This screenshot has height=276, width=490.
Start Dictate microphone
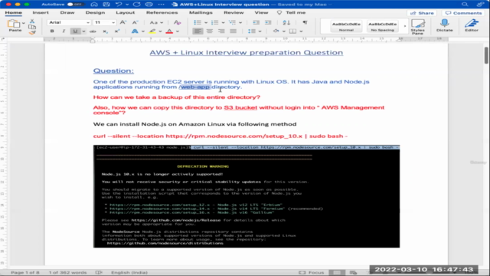[x=444, y=25]
